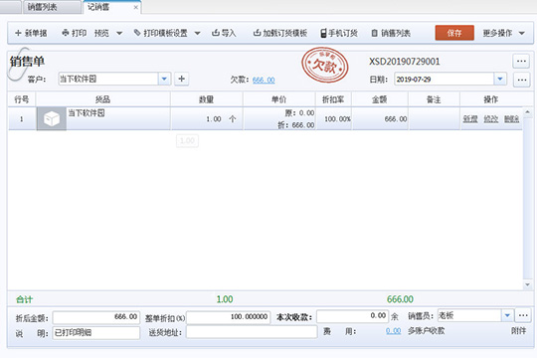Click the 本次收款 payment field
537x358 pixels.
coord(352,316)
